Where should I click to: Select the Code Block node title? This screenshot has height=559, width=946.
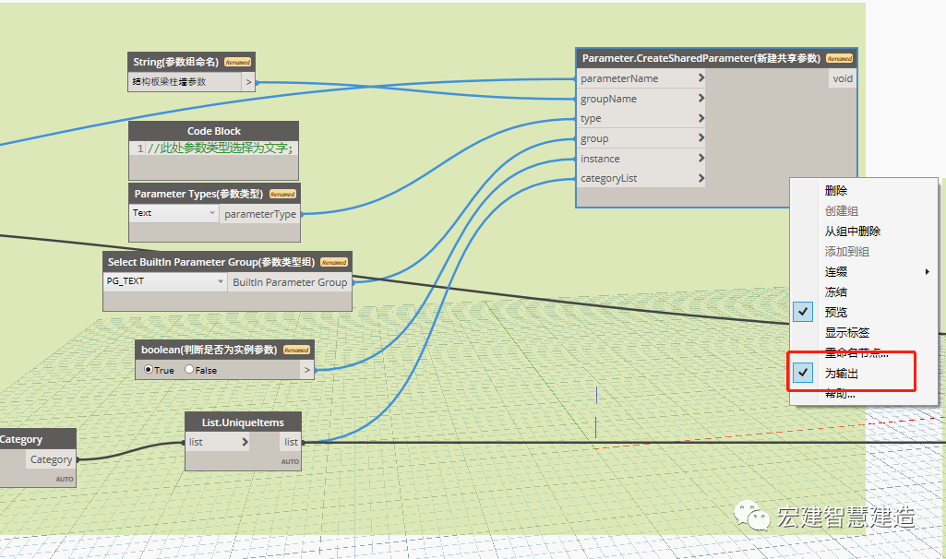coord(213,131)
